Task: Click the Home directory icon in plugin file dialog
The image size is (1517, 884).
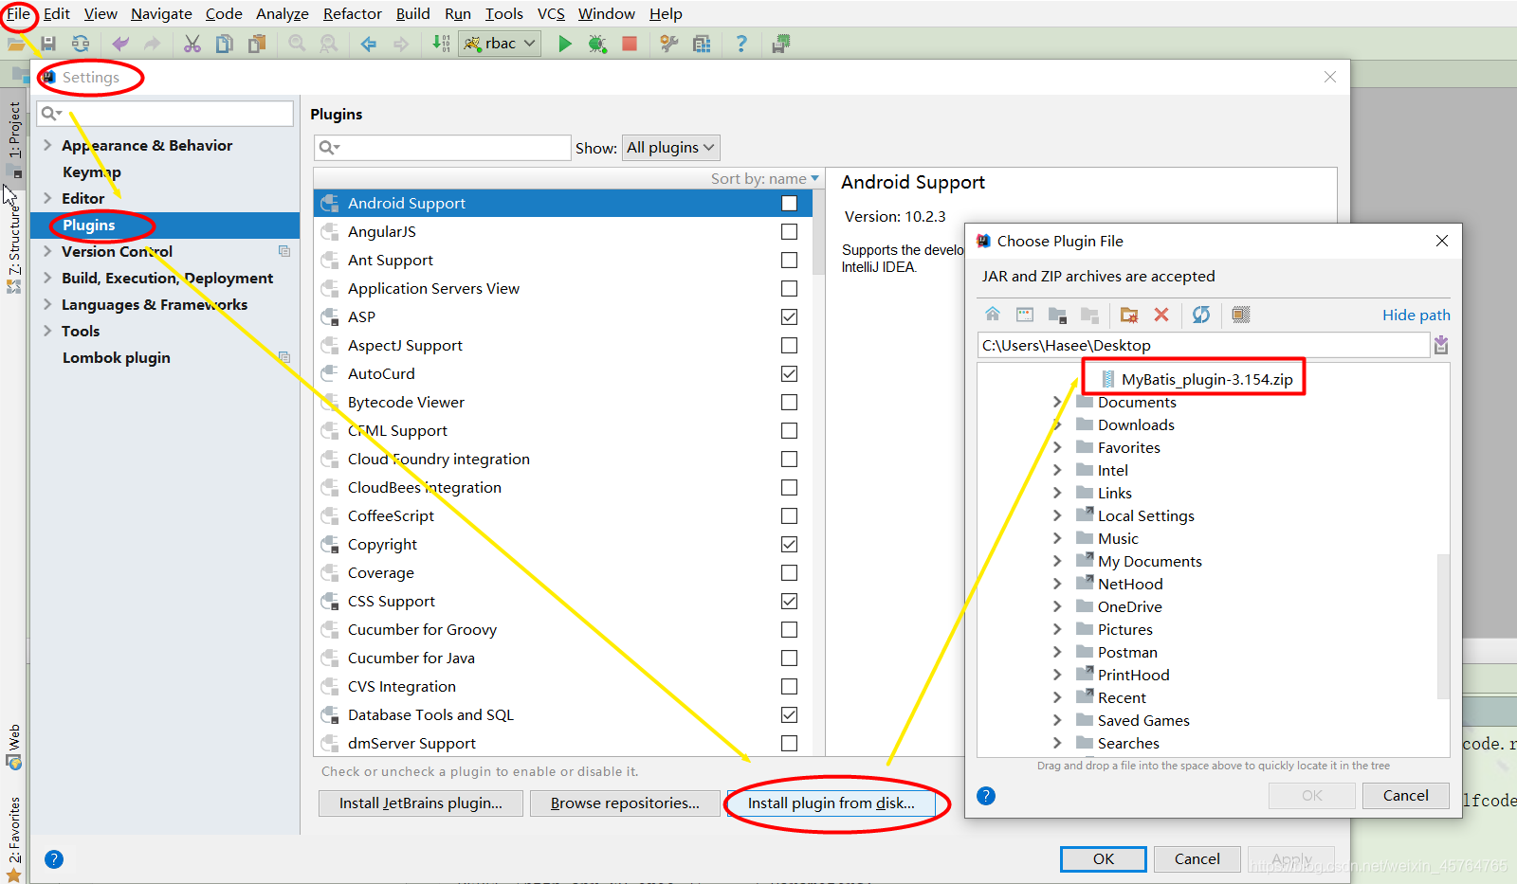Action: click(992, 315)
